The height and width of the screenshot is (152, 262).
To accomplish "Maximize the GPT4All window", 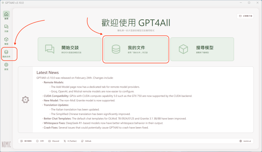I will point(248,3).
